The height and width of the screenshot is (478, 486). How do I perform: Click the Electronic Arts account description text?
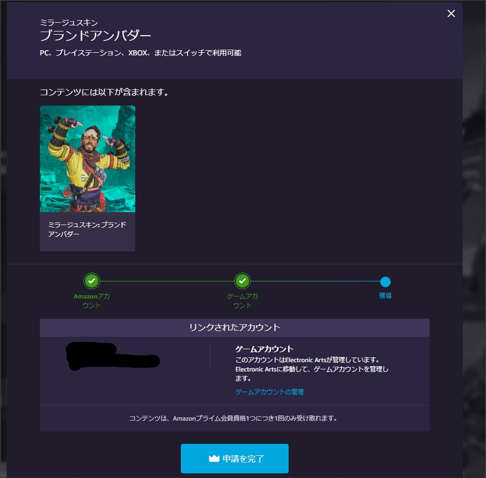pos(312,369)
